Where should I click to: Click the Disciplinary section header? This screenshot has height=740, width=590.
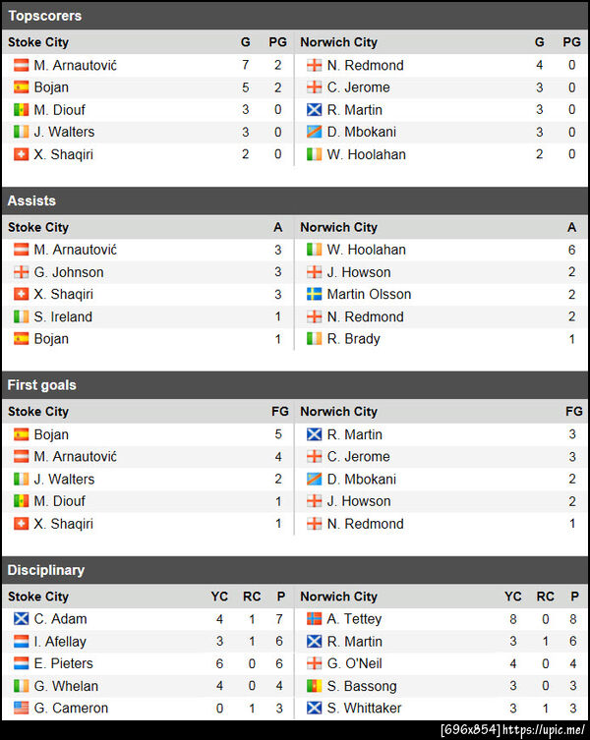[46, 570]
